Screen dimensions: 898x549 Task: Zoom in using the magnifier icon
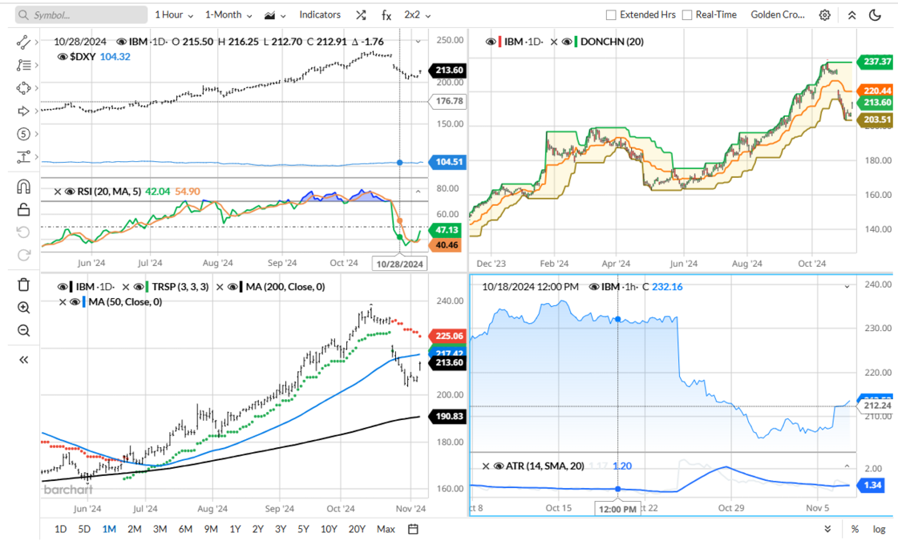[x=22, y=307]
